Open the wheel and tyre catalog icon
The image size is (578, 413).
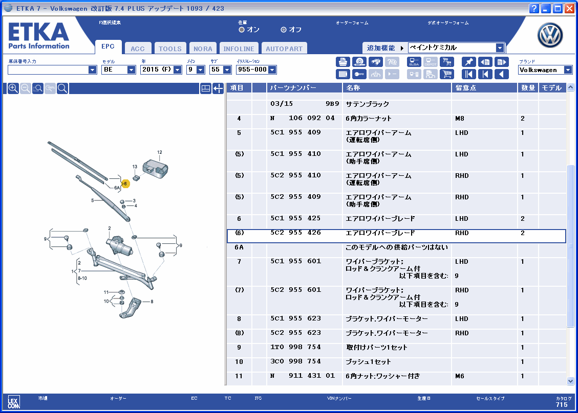359,62
